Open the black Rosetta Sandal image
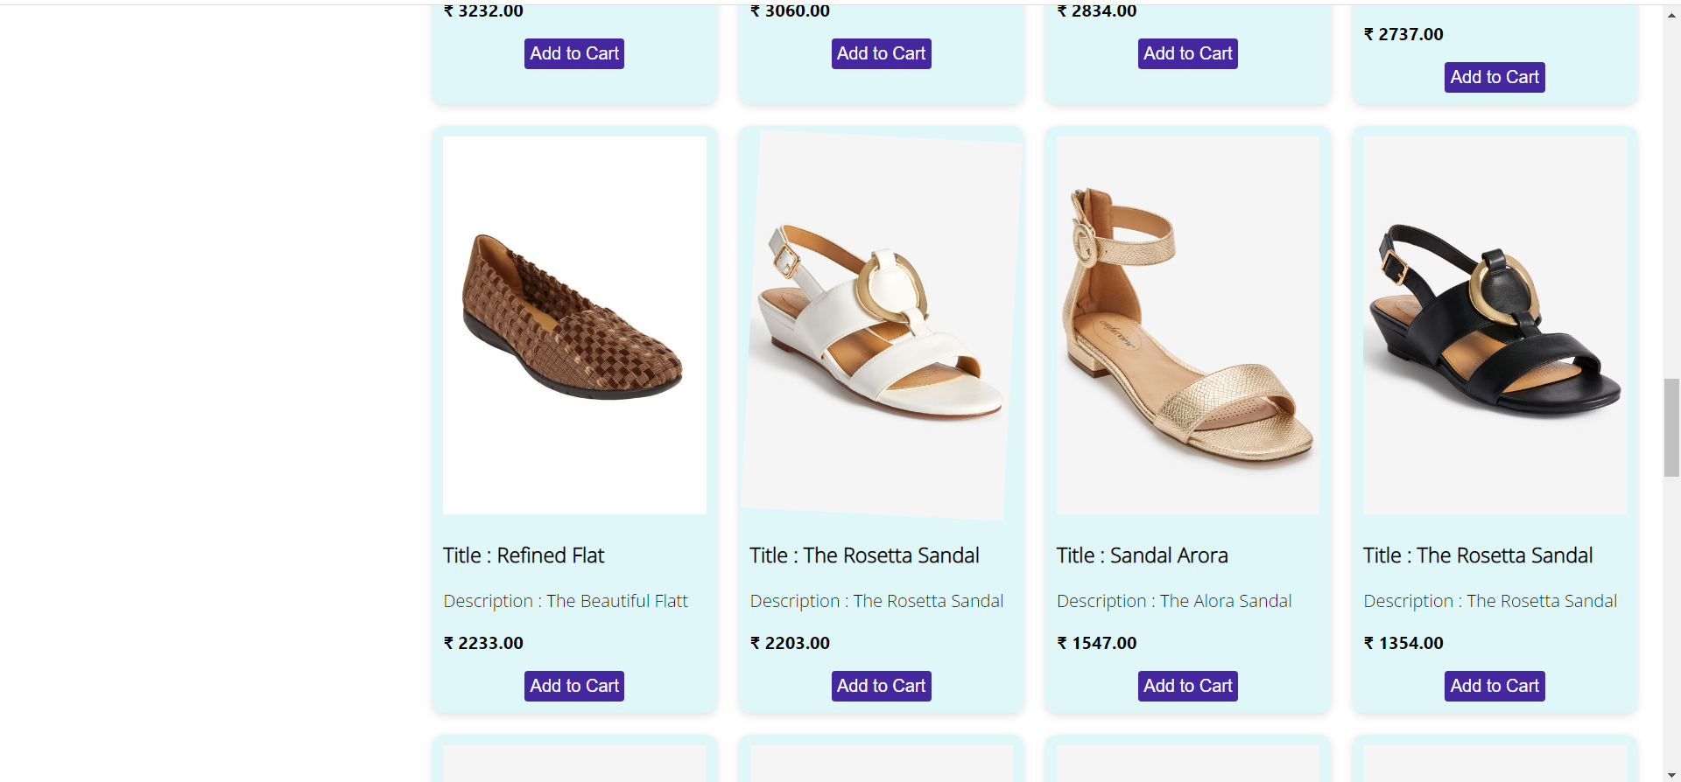 1495,325
